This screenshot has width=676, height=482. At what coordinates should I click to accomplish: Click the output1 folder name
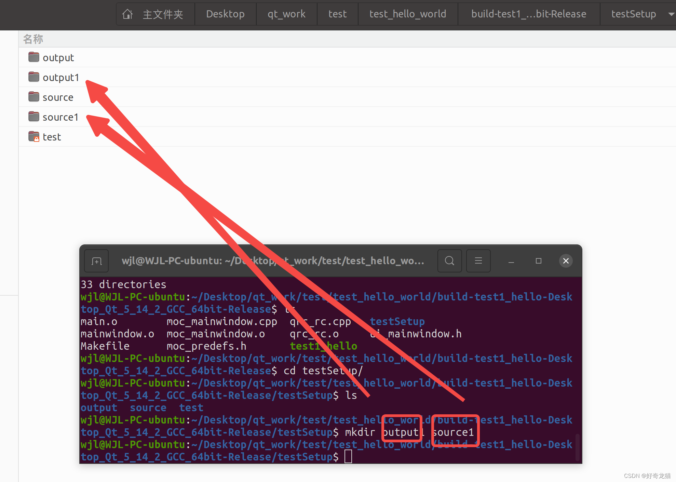pyautogui.click(x=61, y=78)
